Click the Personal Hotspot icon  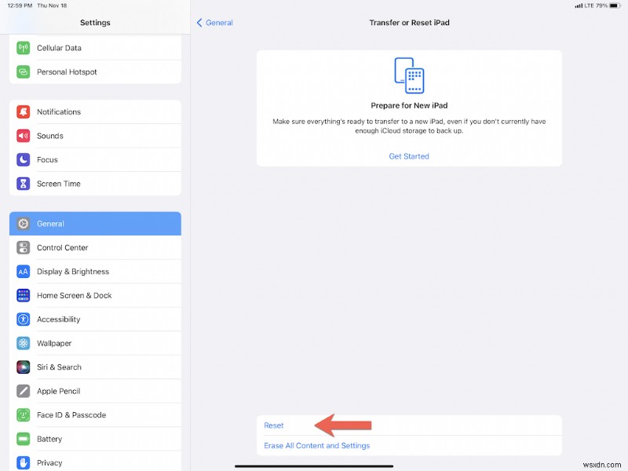tap(23, 72)
